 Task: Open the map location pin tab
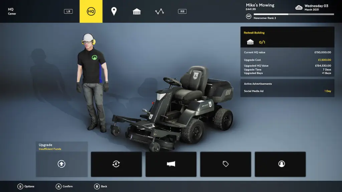coord(114,11)
